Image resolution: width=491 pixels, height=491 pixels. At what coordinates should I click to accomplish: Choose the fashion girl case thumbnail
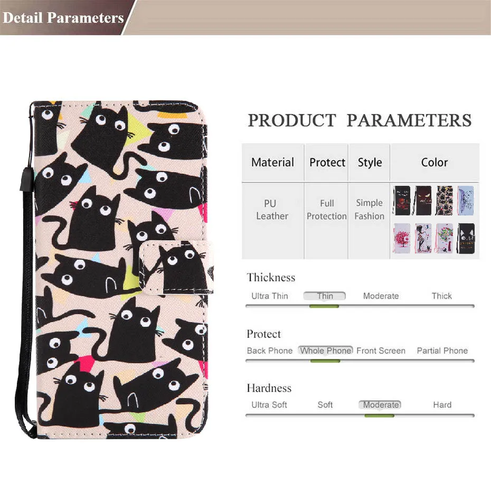click(423, 238)
